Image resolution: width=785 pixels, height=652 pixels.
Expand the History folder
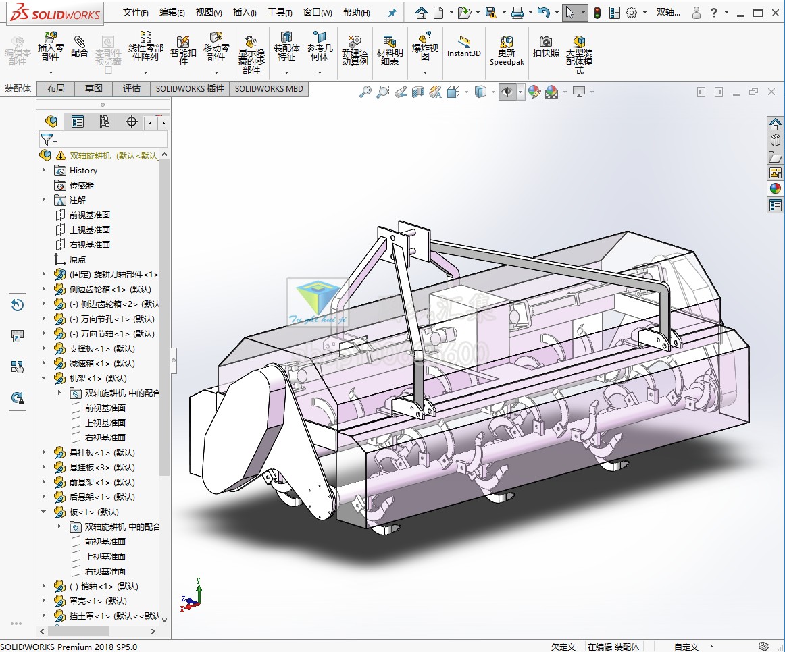pos(44,170)
